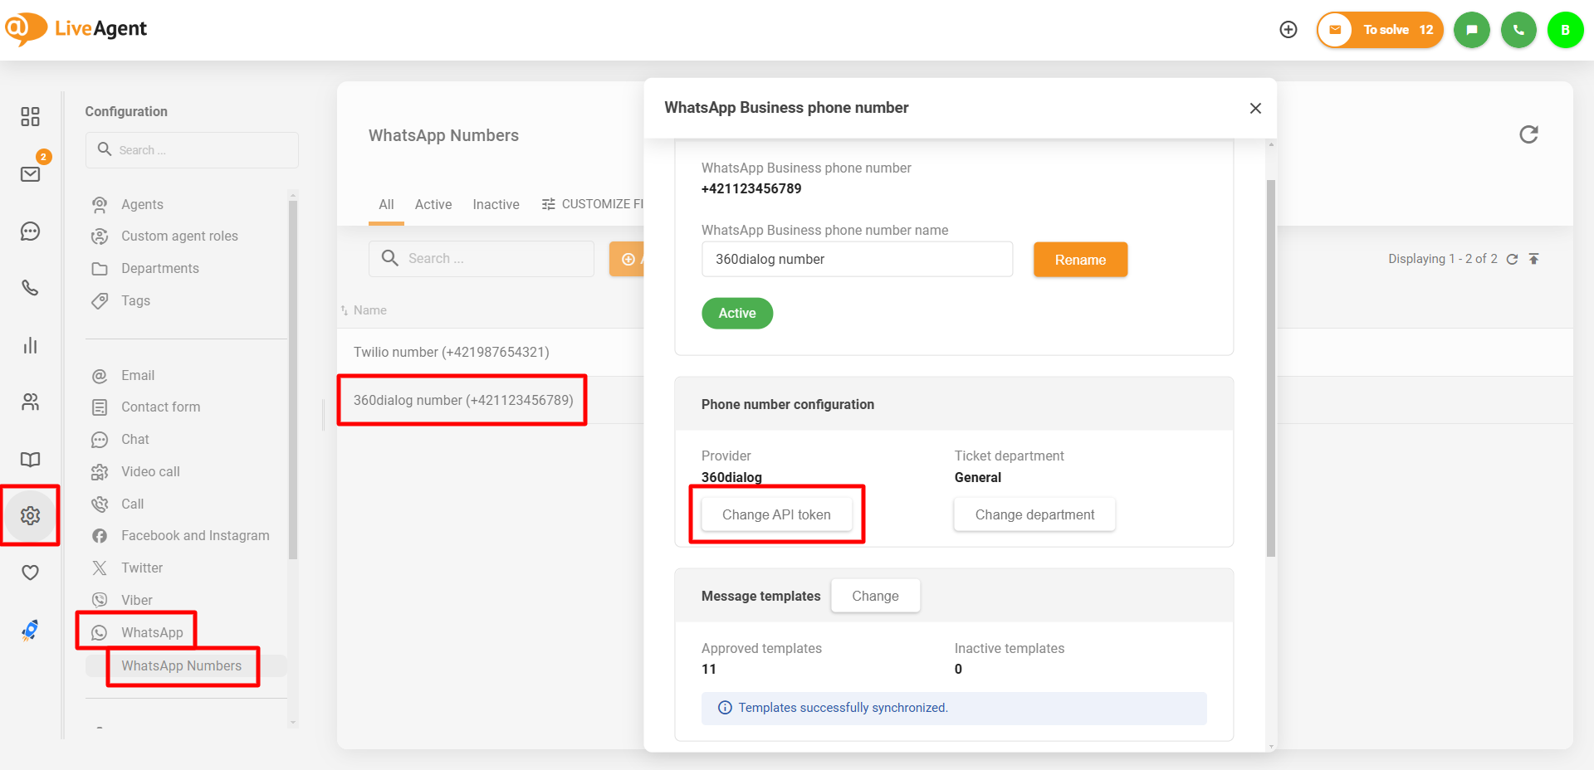Open the Tickets mail icon in sidebar
The image size is (1594, 770).
(31, 174)
